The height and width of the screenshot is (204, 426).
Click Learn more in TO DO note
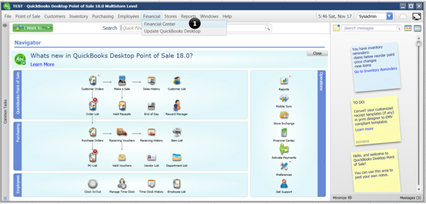[x=364, y=129]
